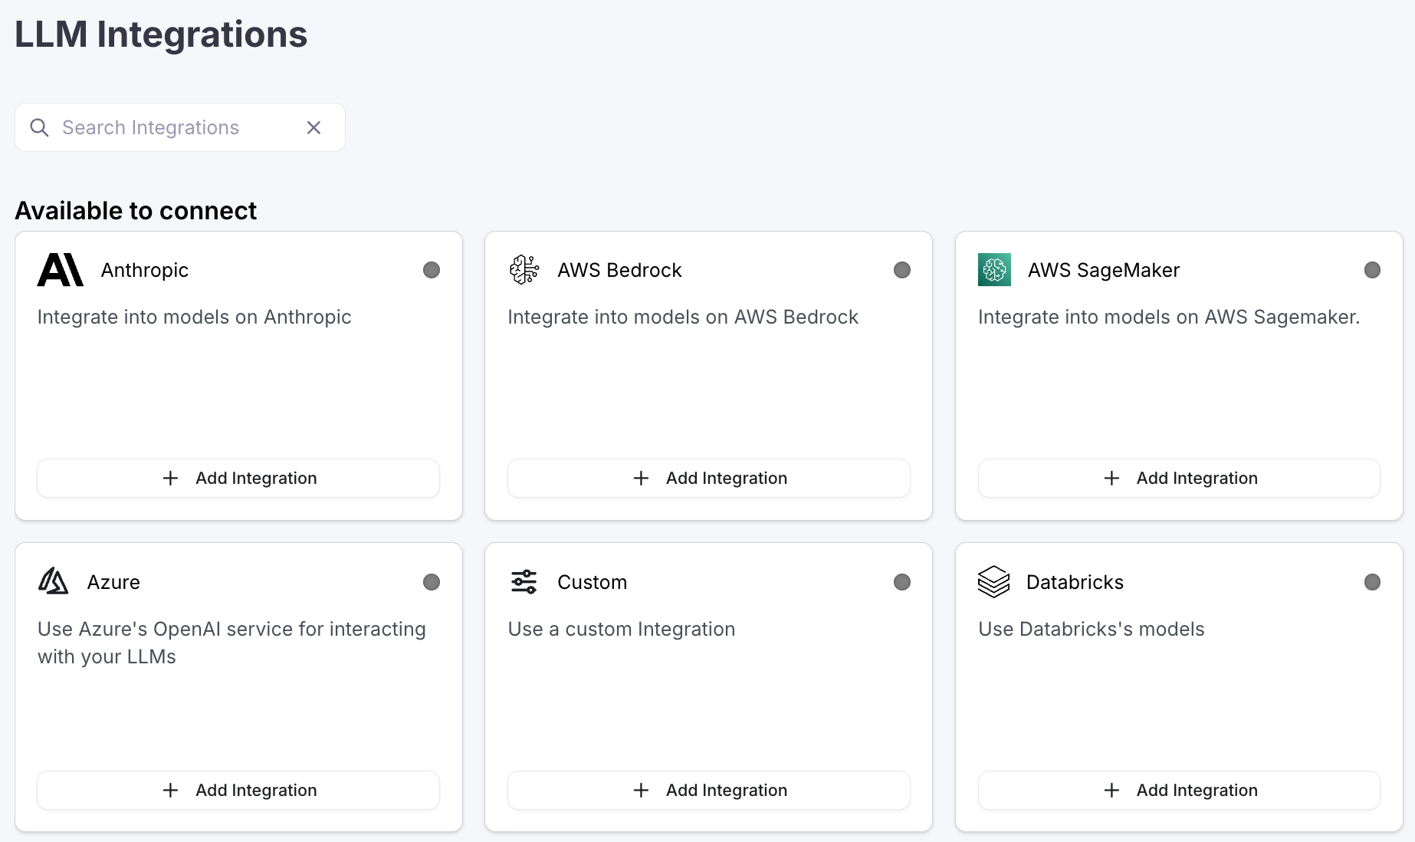The height and width of the screenshot is (842, 1415).
Task: Click 'Use a custom Integration' description
Action: [622, 629]
